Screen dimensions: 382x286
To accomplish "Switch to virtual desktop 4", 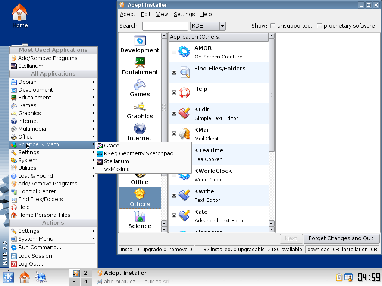I will [85, 282].
